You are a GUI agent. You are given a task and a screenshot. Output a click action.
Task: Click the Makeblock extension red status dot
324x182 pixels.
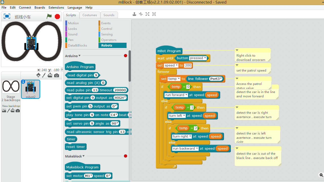[x=126, y=156]
